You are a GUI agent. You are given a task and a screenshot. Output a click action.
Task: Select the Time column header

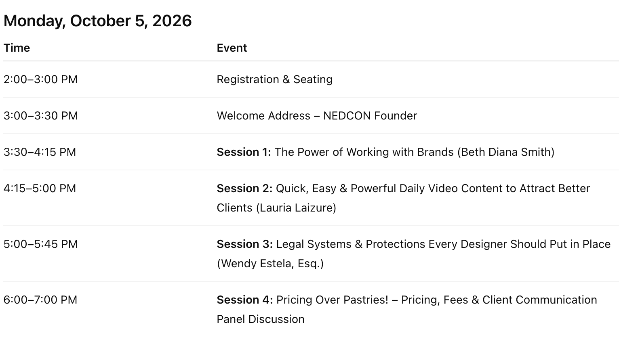17,48
